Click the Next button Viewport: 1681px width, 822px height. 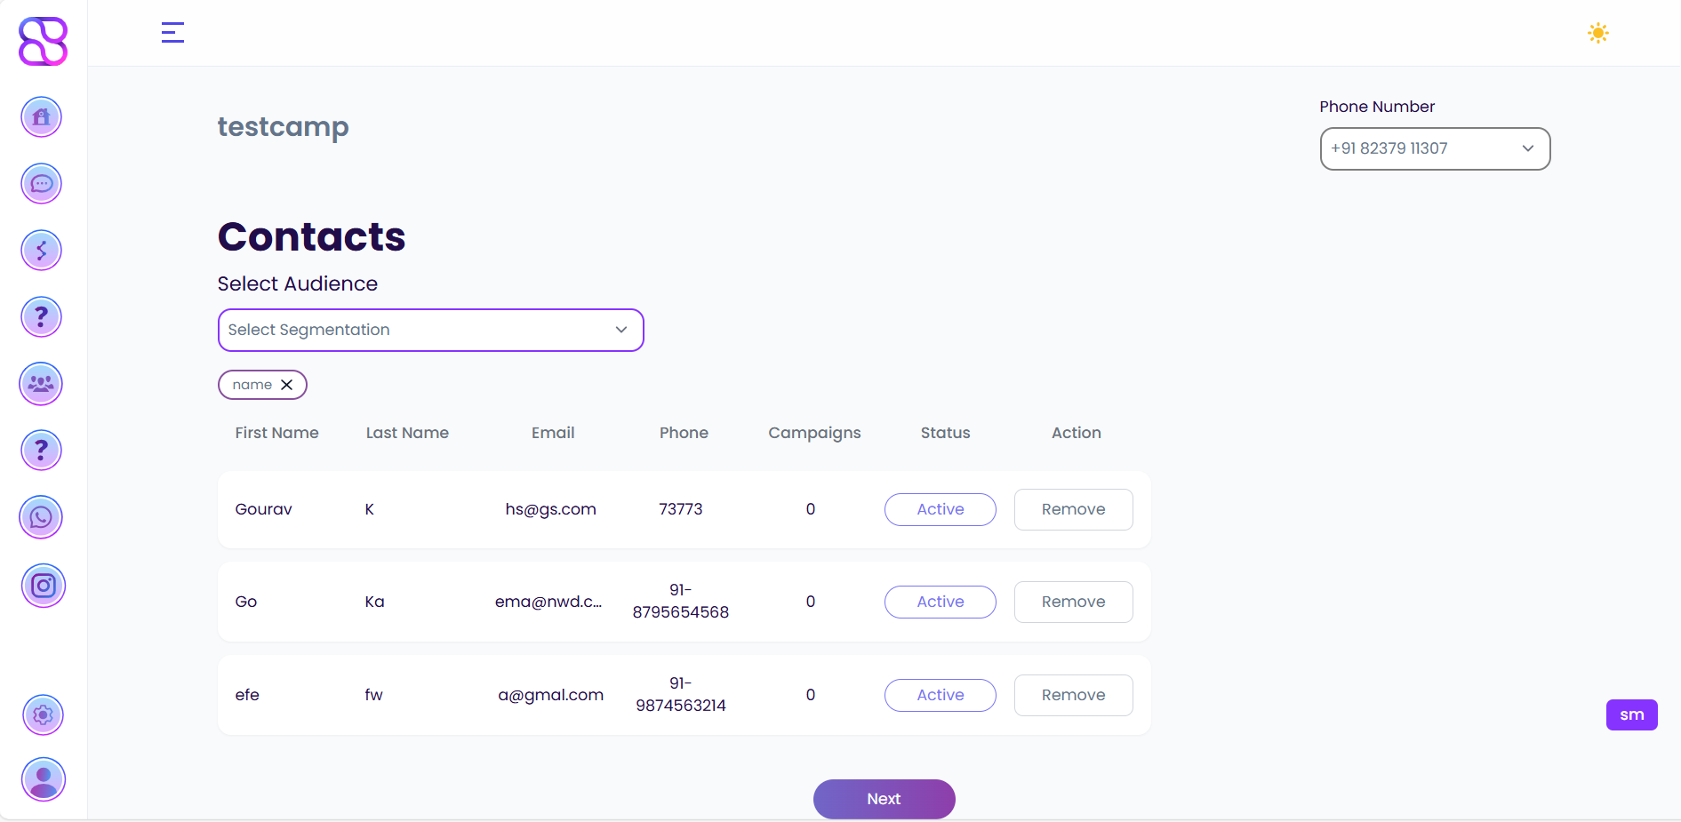pos(884,799)
